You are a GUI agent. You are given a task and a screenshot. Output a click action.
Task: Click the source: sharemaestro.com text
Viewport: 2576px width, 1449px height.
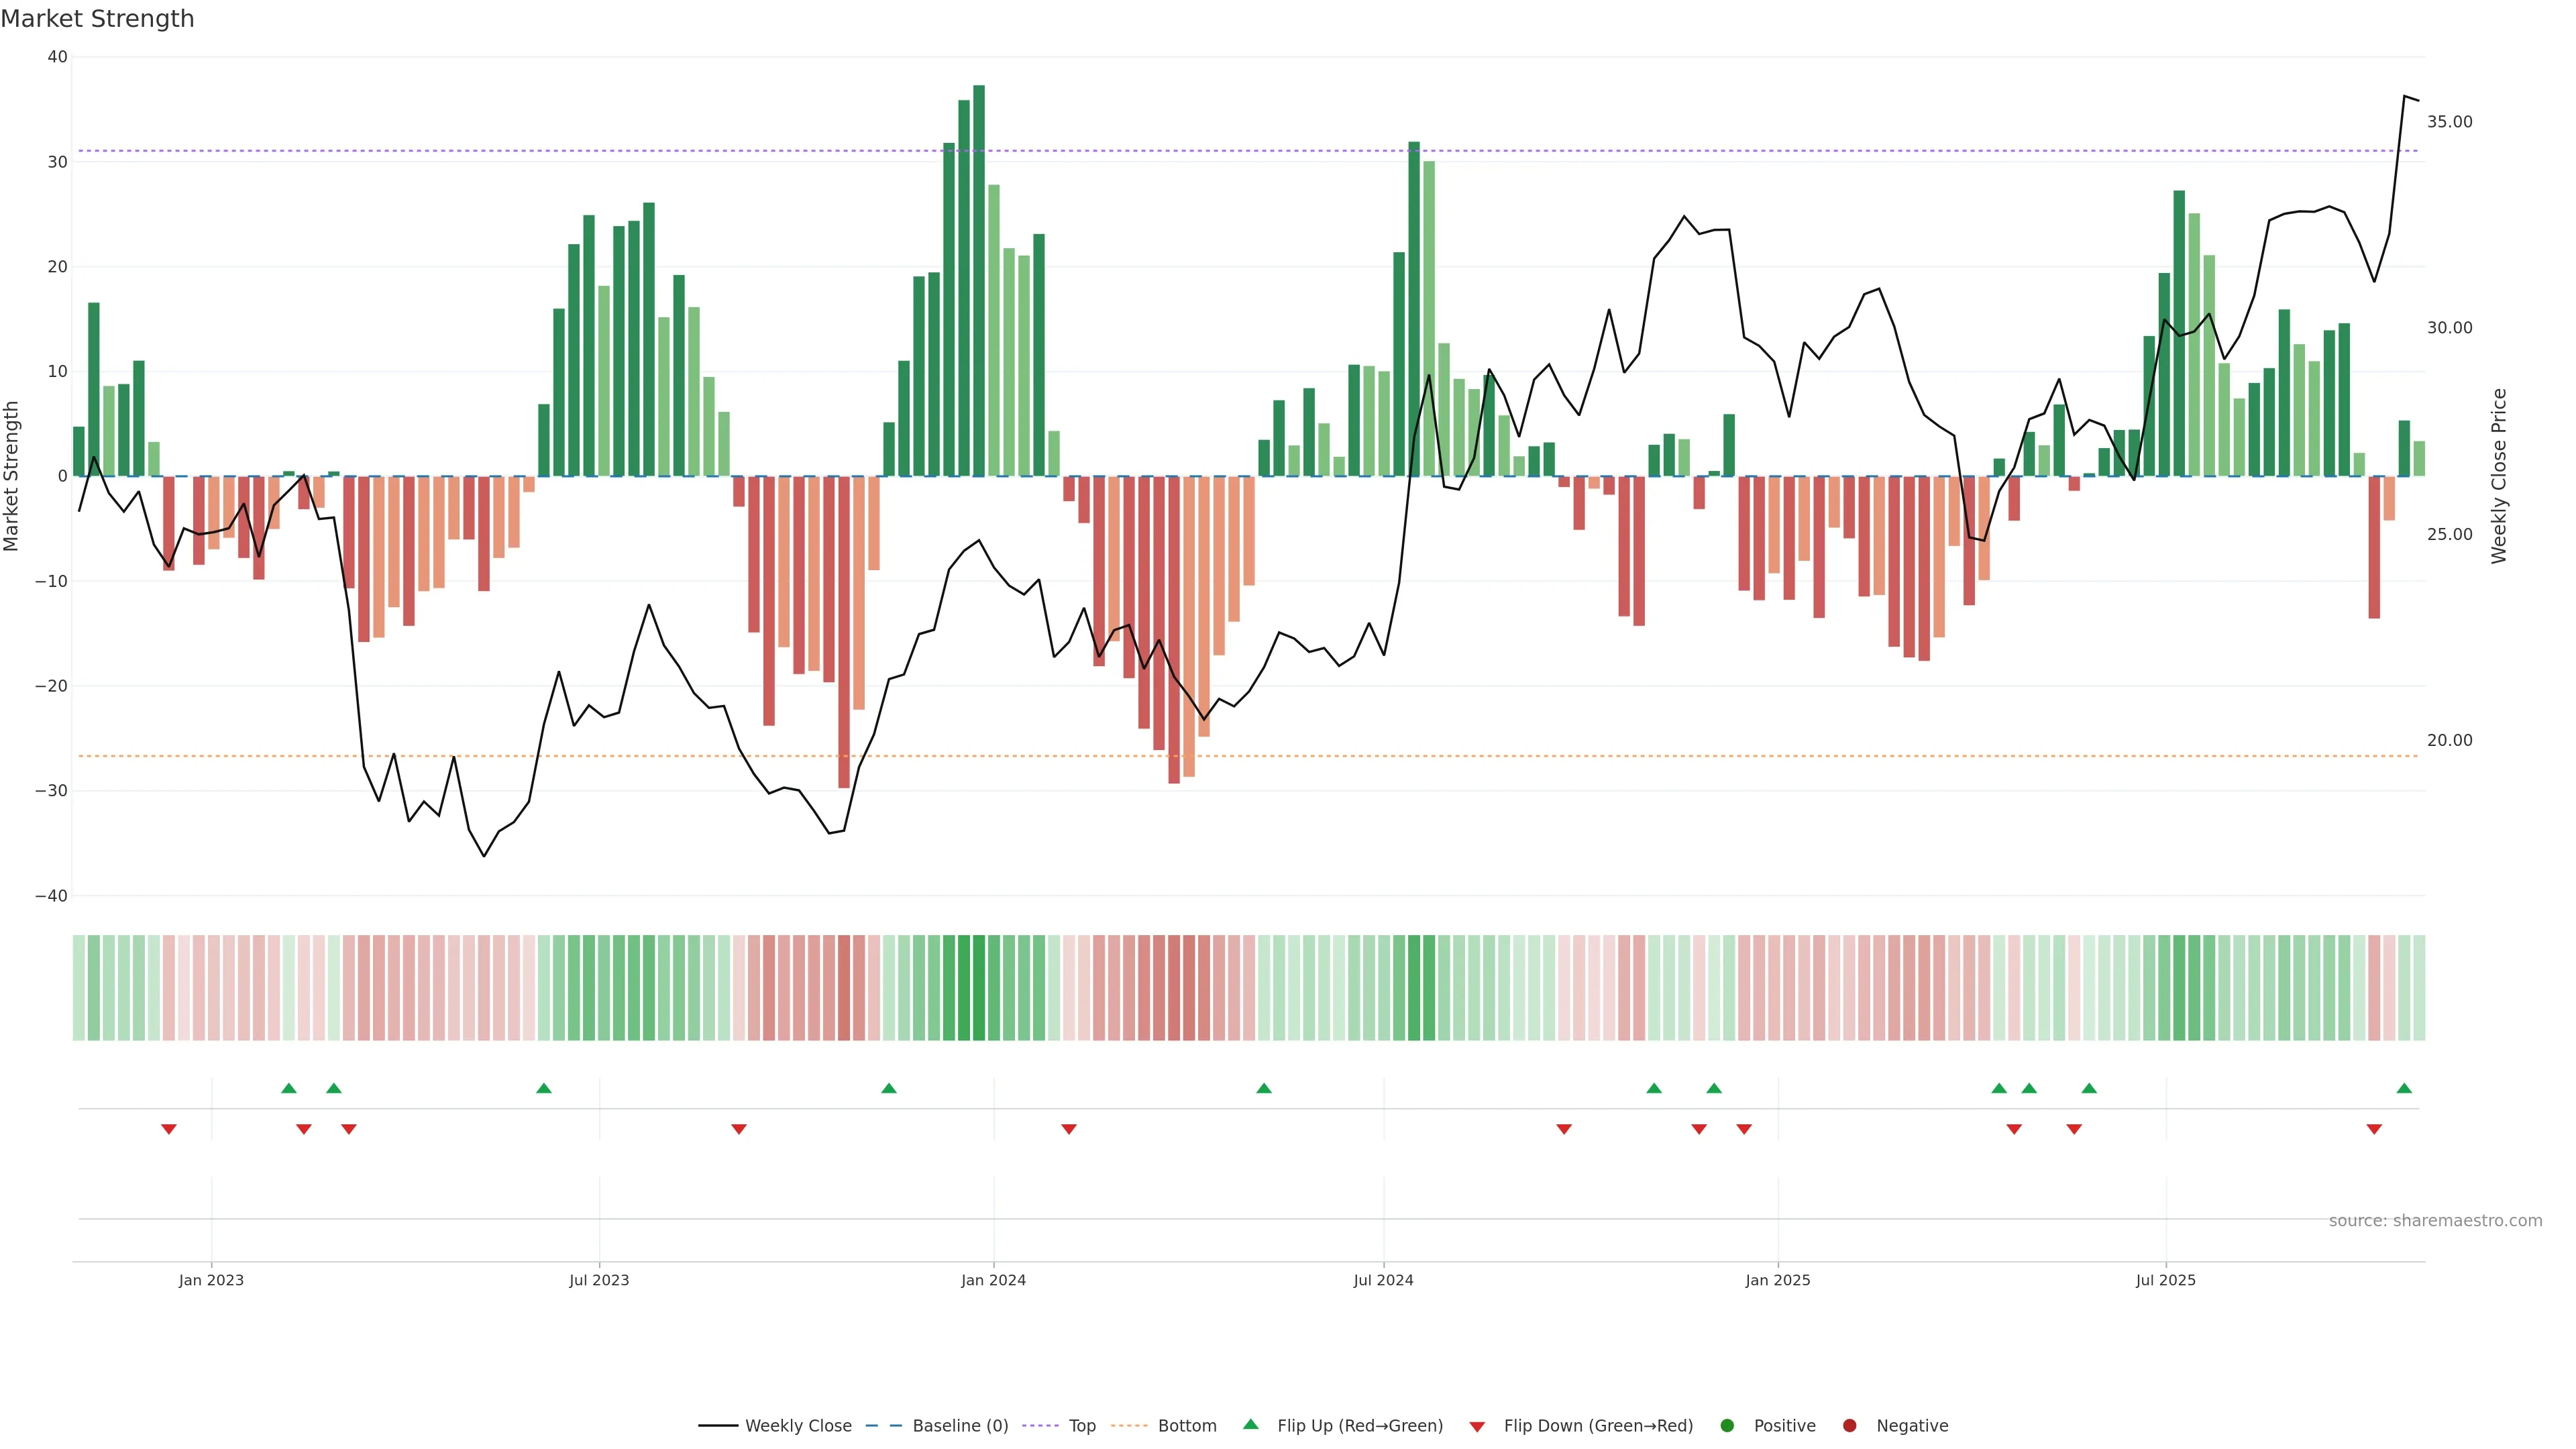pyautogui.click(x=2435, y=1221)
